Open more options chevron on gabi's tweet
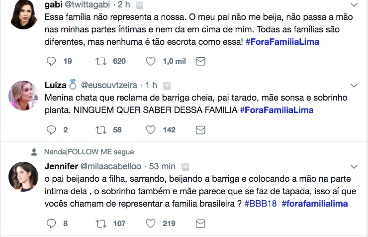Screen dimensions: 368x237 click(x=354, y=5)
